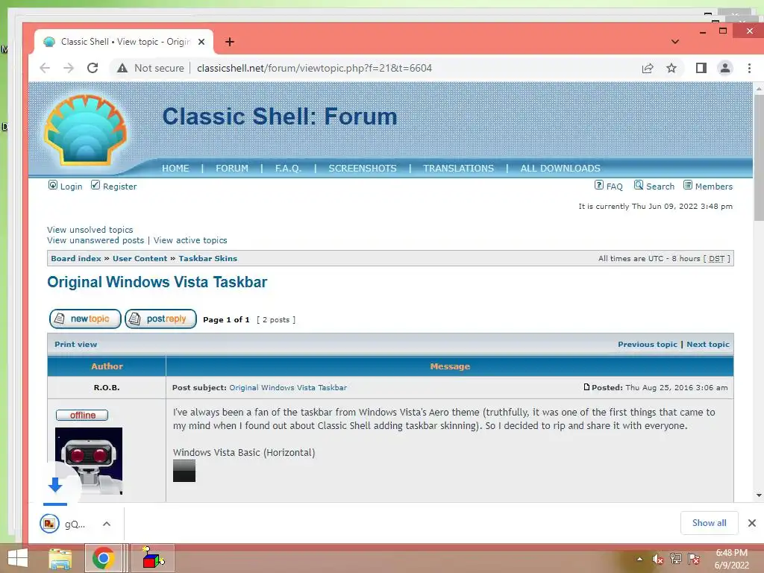The width and height of the screenshot is (764, 573).
Task: Open the side panel icon
Action: click(x=701, y=68)
